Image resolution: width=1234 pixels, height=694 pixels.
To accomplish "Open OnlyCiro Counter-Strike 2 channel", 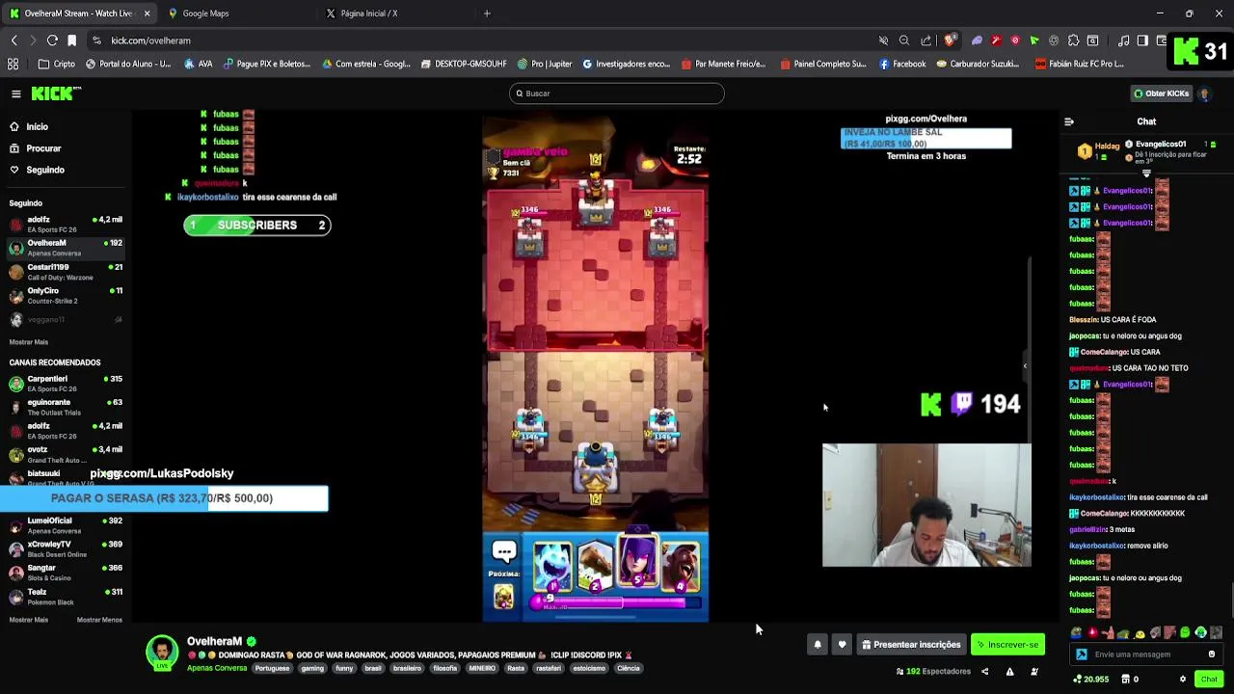I will (66, 296).
